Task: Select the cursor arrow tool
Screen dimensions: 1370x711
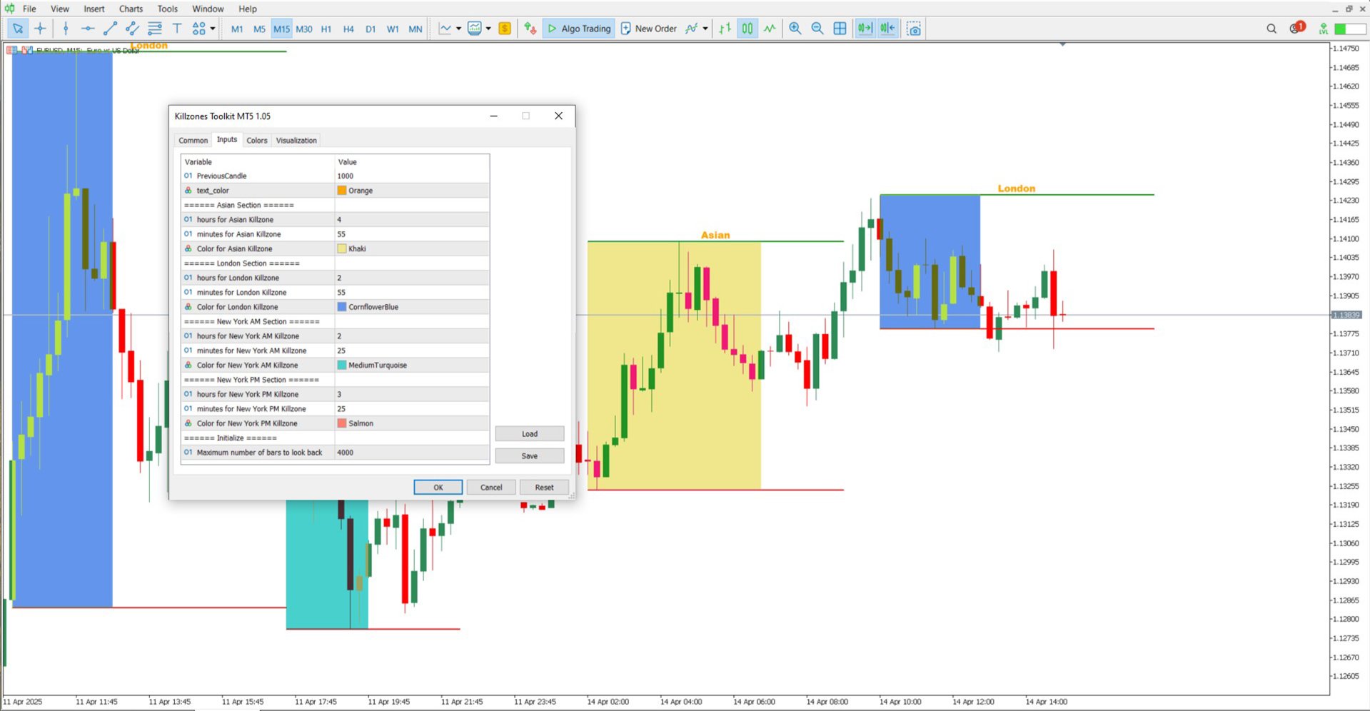Action: (18, 29)
